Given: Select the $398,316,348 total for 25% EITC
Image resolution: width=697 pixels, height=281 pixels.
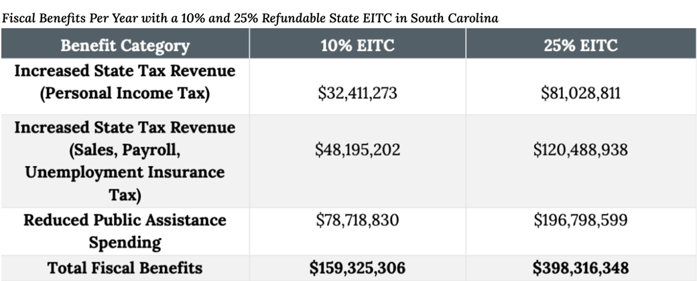Looking at the screenshot, I should [580, 268].
